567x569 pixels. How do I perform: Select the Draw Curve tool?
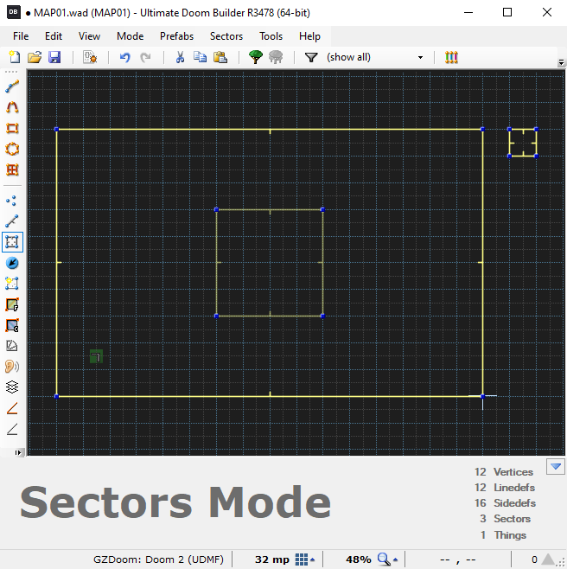pos(12,107)
